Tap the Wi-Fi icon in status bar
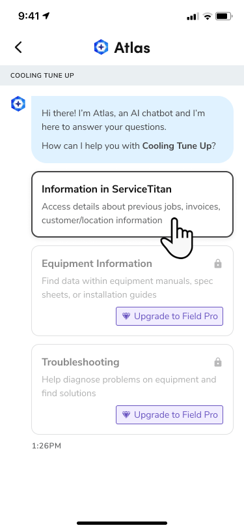Screen dimensions: 244x530 click(x=208, y=16)
